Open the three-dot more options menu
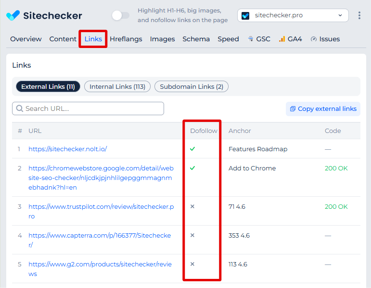Screen dimensions: 371x288 click(x=359, y=15)
